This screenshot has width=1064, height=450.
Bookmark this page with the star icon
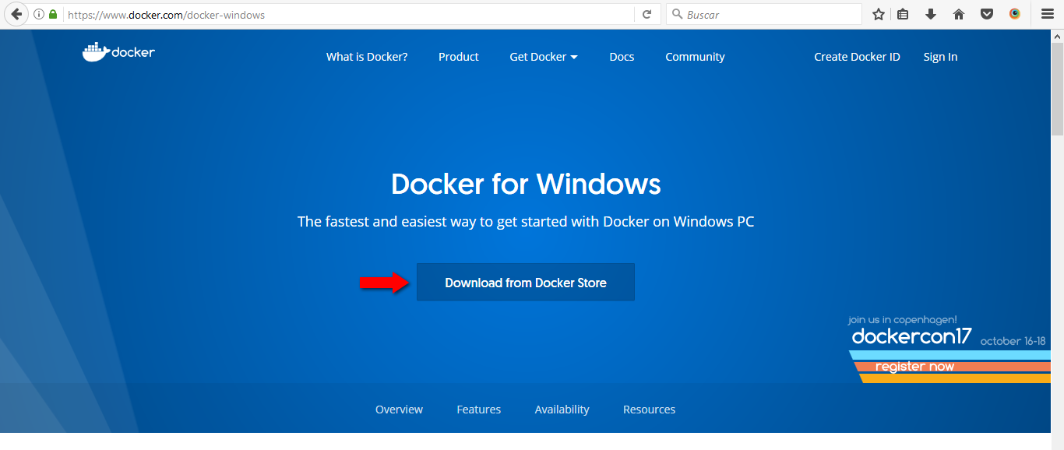(879, 14)
